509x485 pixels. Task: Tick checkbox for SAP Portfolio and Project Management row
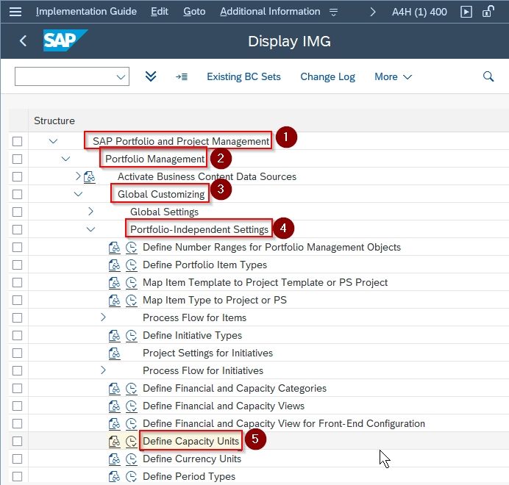pos(17,141)
